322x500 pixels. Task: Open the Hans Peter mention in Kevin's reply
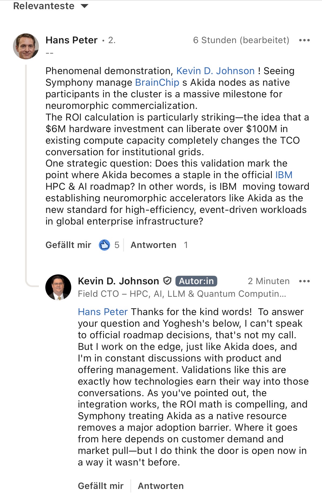tap(103, 312)
